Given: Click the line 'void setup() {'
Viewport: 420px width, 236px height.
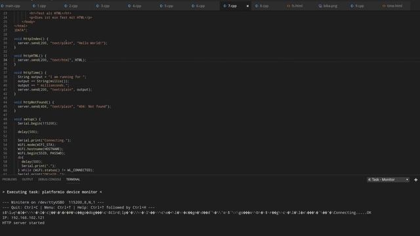Looking at the screenshot, I should tap(28, 119).
